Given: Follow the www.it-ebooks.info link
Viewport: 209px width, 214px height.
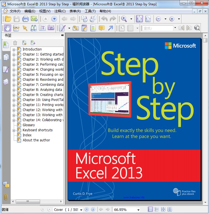Looking at the screenshot, I should [134, 197].
